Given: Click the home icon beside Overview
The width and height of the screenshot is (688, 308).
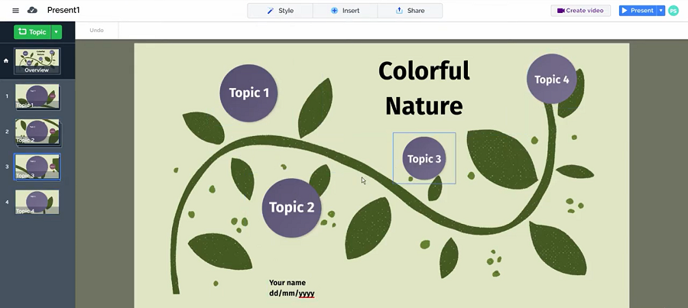Looking at the screenshot, I should (x=6, y=60).
